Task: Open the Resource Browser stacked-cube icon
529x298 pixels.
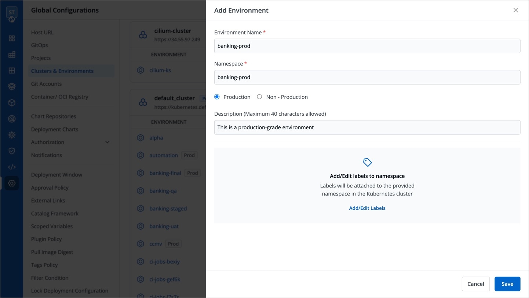Action: click(x=12, y=87)
